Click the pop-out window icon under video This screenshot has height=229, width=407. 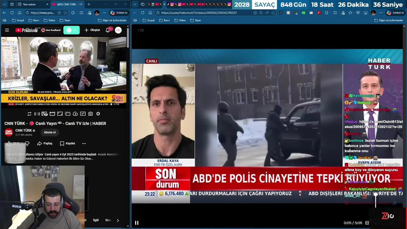[x=67, y=114]
